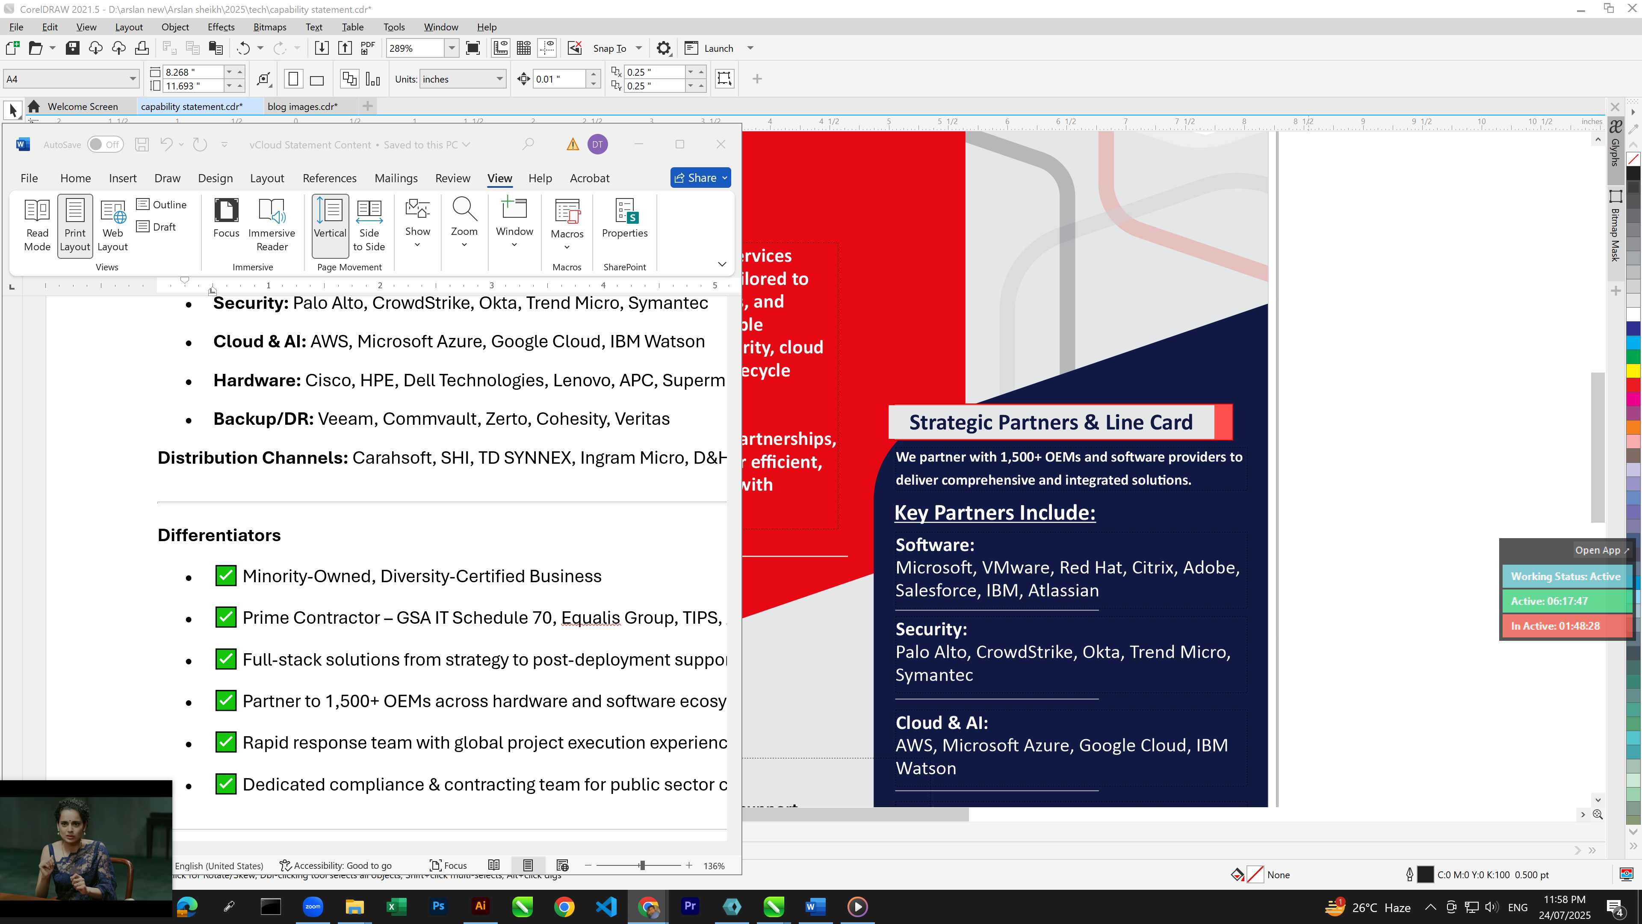Open Word Mailings ribbon tab
The width and height of the screenshot is (1642, 924).
(x=396, y=178)
